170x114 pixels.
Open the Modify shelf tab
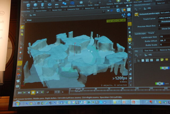[33, 2]
